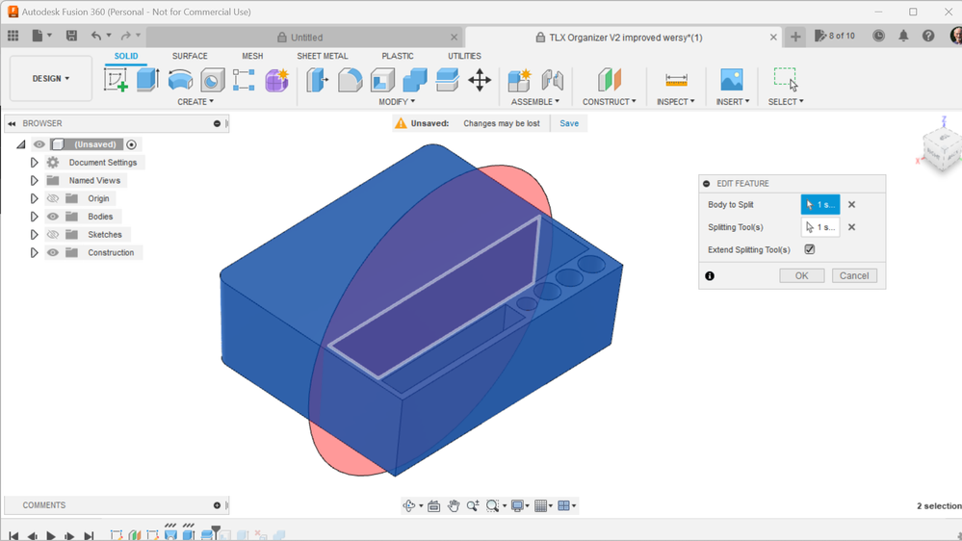The image size is (962, 541).
Task: Click the Create Sketch tool icon
Action: tap(116, 80)
